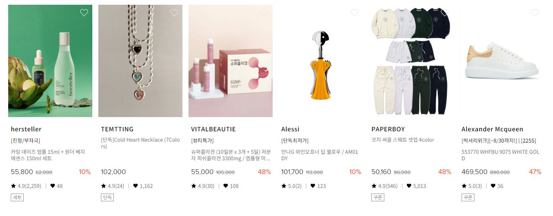Open hersteller brand link
Image resolution: width=553 pixels, height=216 pixels.
pos(26,129)
